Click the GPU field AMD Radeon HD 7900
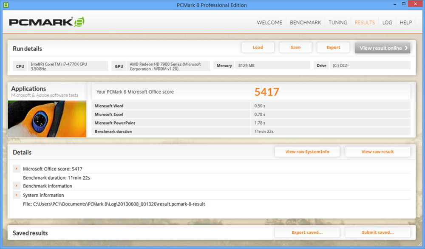Viewport: 425px width, 249px height. click(168, 66)
